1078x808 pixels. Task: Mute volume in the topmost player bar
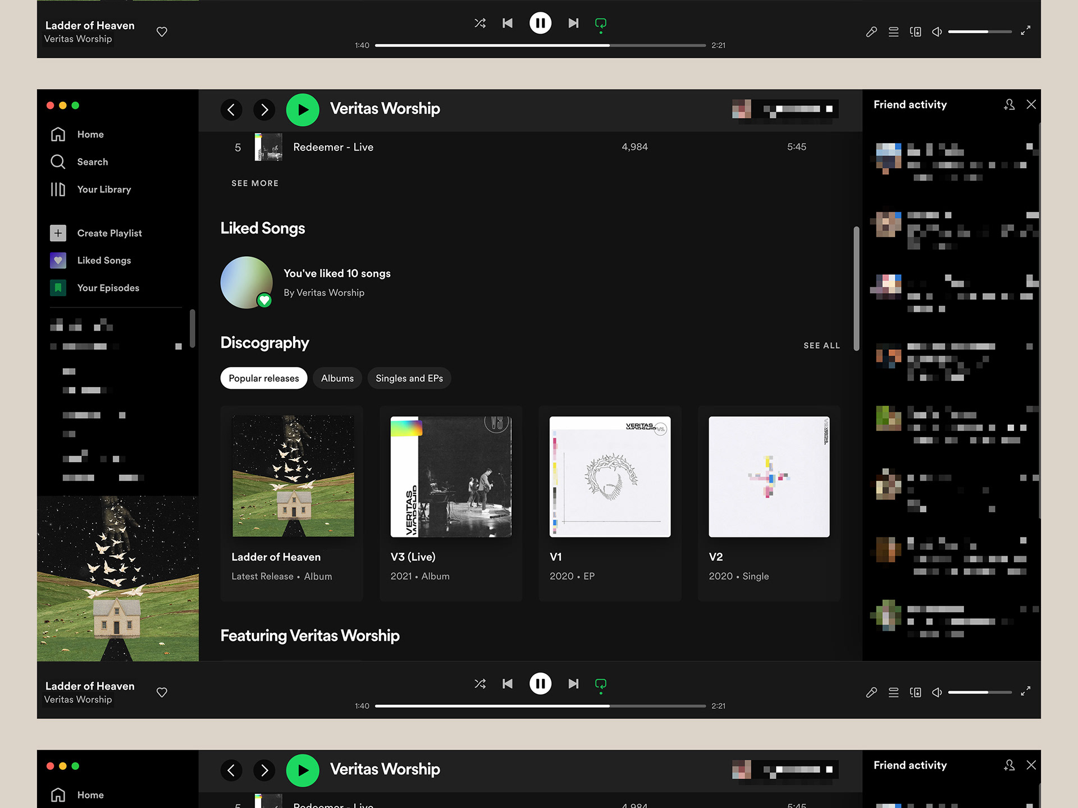(x=937, y=32)
